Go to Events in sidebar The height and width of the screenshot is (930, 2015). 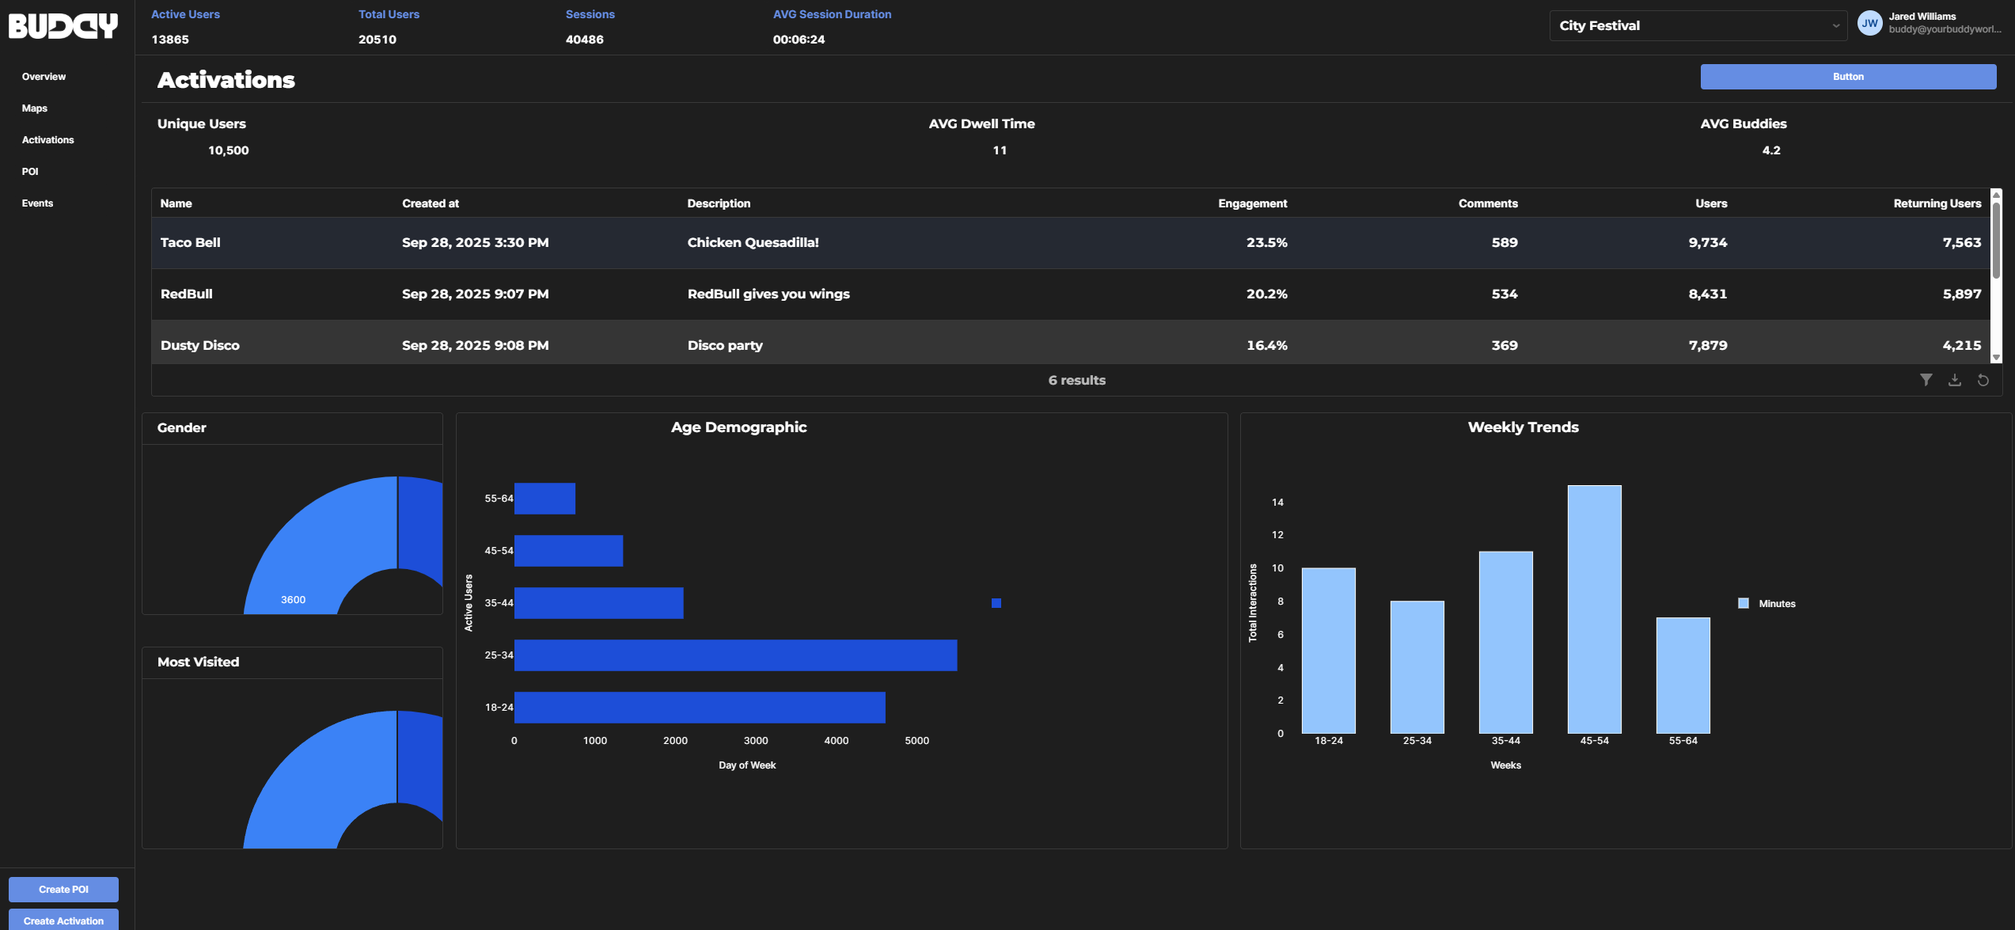(x=37, y=203)
